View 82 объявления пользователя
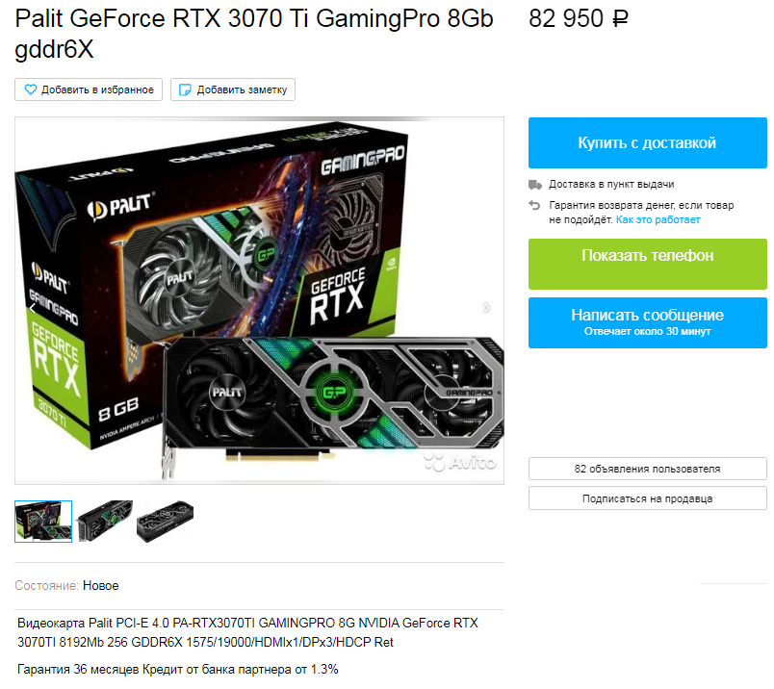This screenshot has height=689, width=774. pos(647,469)
